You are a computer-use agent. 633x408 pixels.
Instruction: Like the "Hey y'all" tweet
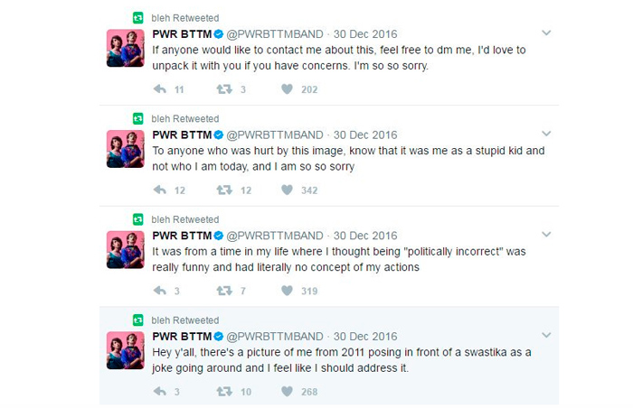click(287, 392)
